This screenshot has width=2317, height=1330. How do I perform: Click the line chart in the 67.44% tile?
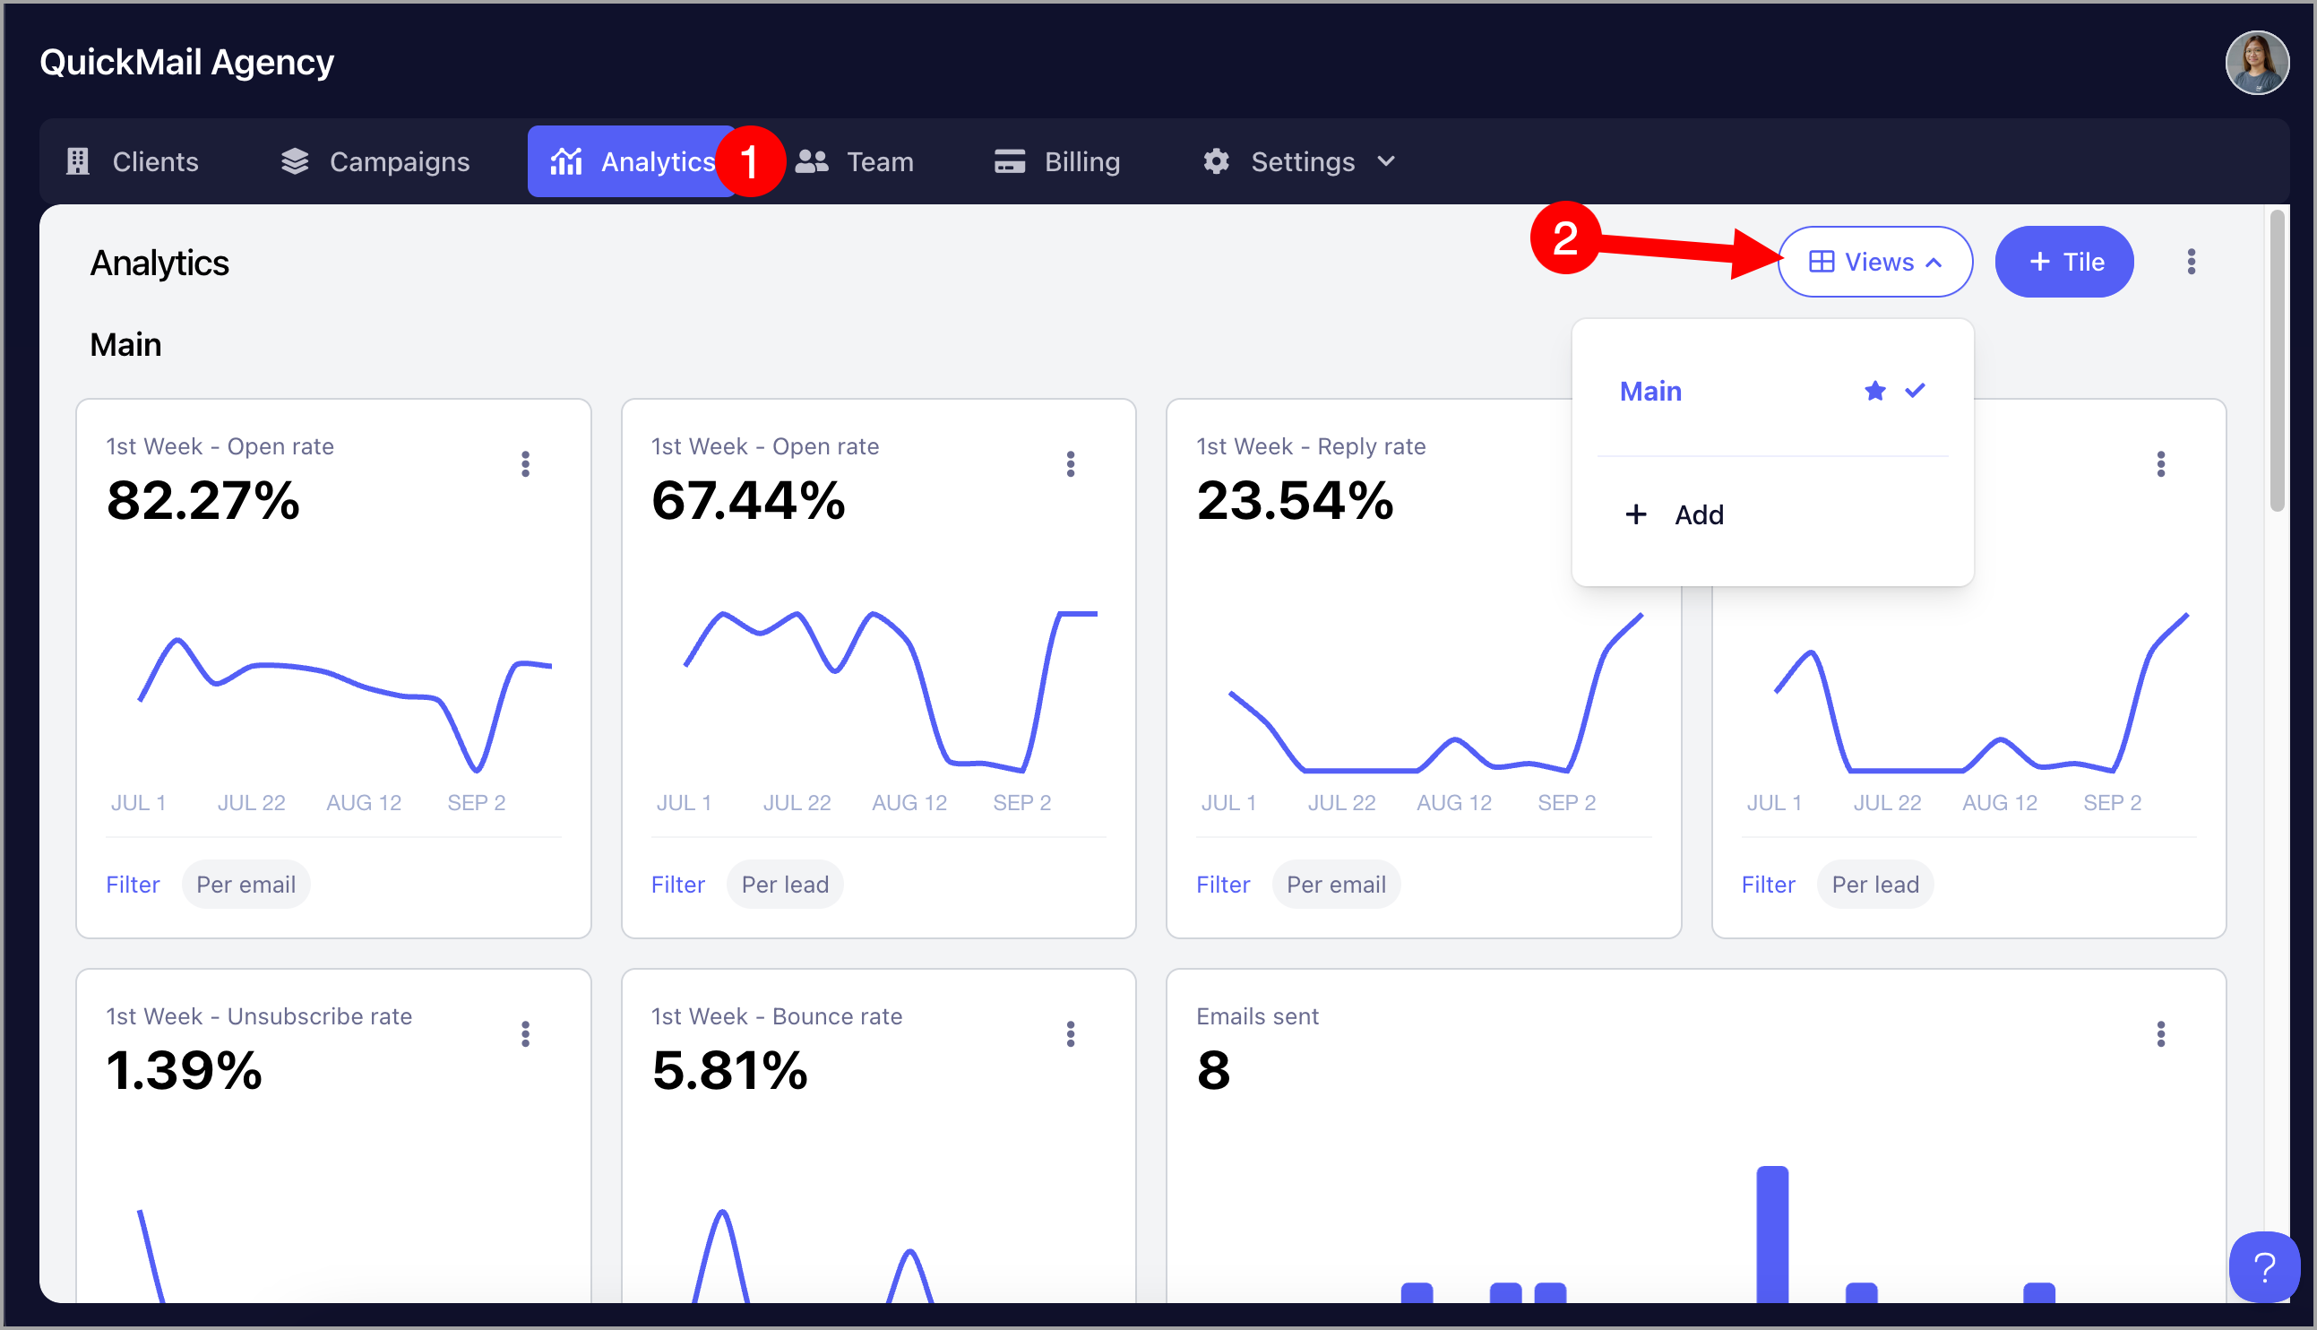(x=890, y=692)
